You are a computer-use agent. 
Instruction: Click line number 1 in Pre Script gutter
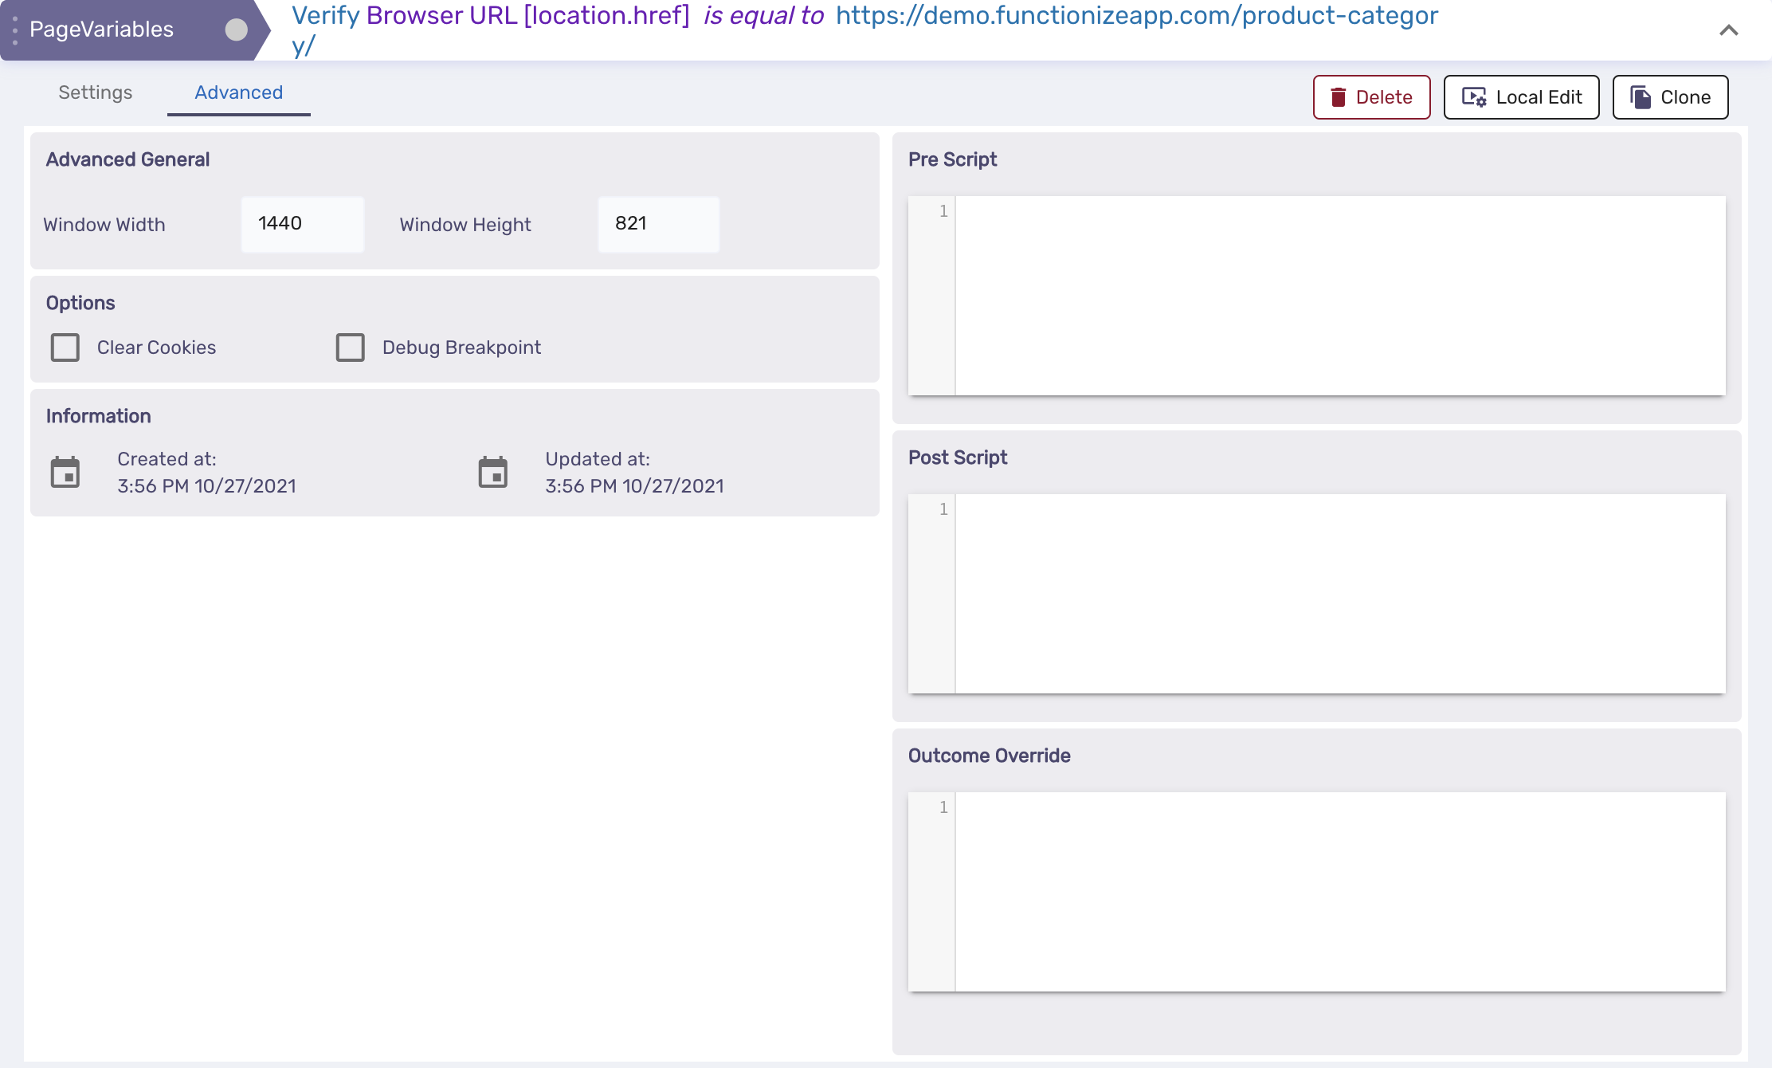tap(943, 211)
